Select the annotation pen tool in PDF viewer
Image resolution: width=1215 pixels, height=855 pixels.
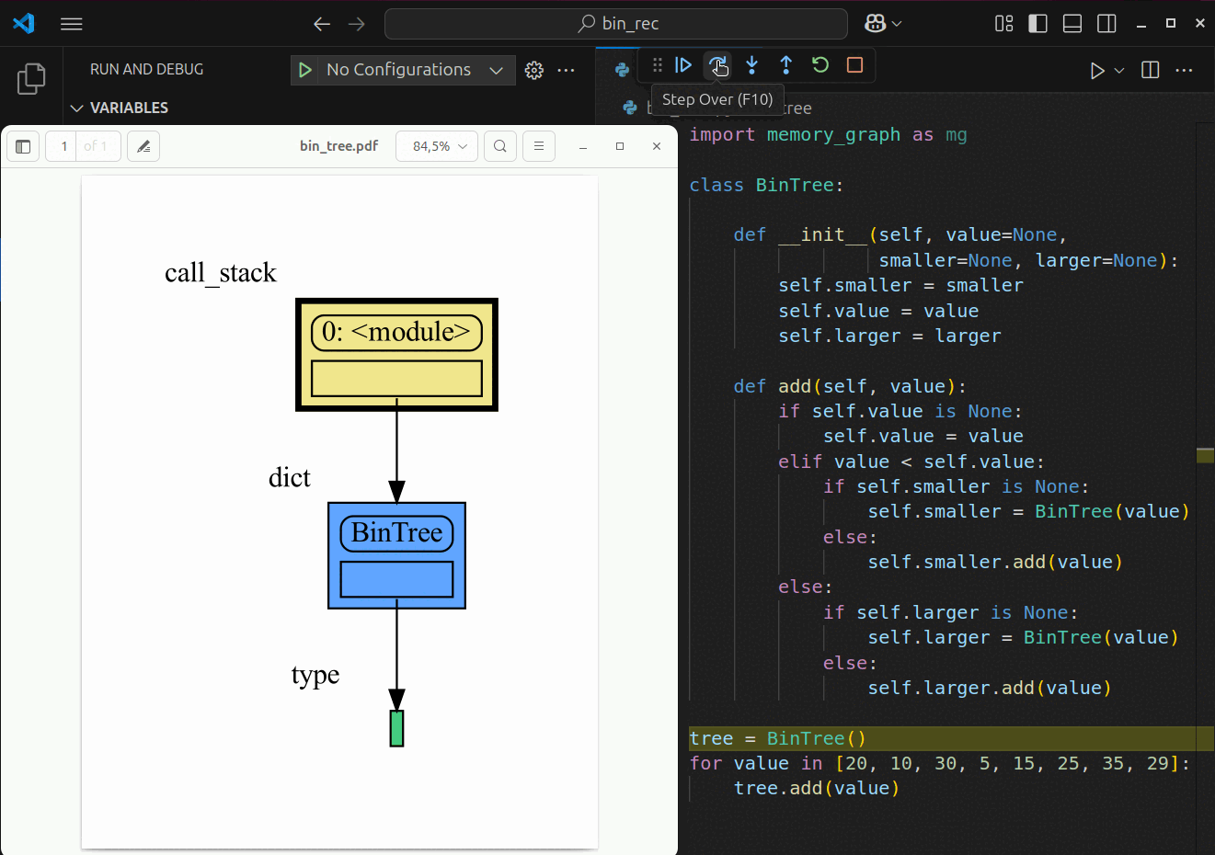[x=143, y=145]
